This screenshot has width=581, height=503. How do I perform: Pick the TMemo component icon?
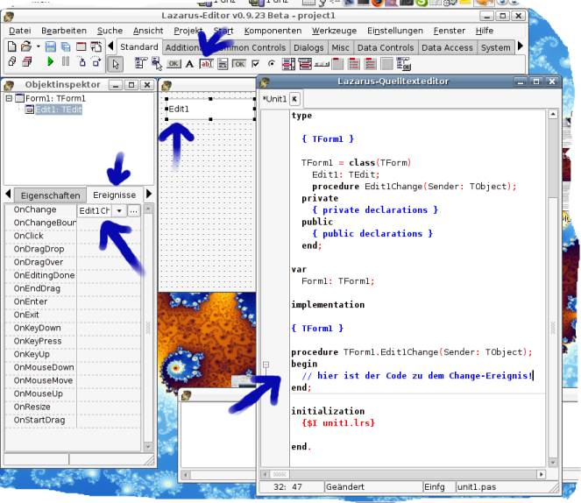(x=223, y=64)
